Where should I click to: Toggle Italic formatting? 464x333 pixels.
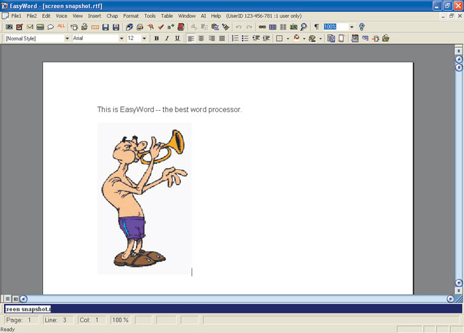point(166,38)
